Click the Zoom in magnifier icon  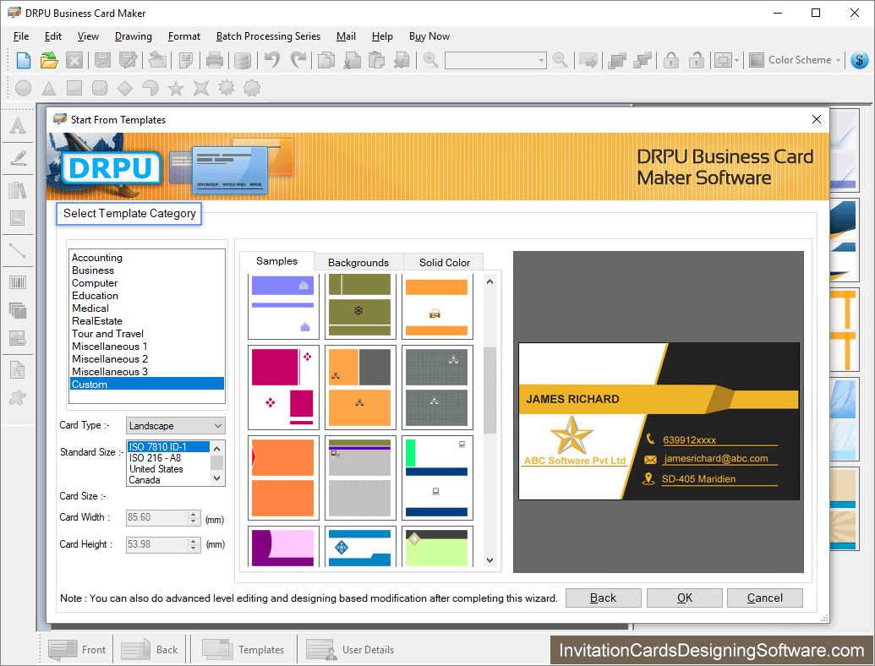tap(430, 60)
